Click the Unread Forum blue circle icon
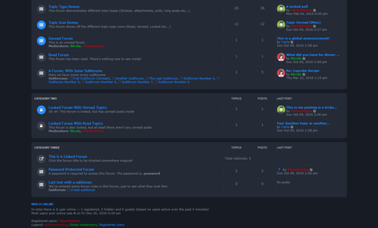The width and height of the screenshot is (378, 228). pyautogui.click(x=41, y=41)
